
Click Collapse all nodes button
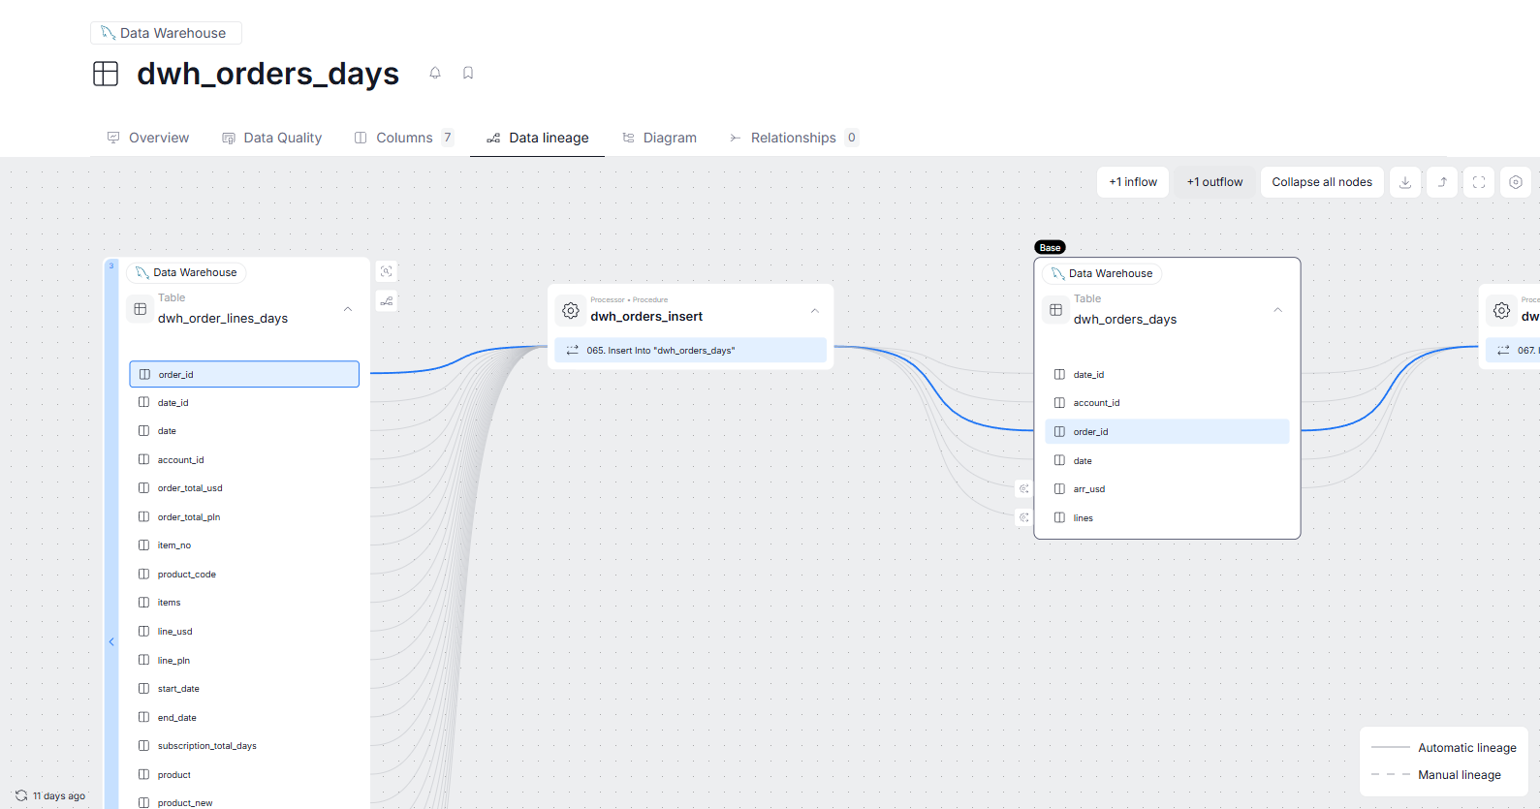coord(1321,182)
